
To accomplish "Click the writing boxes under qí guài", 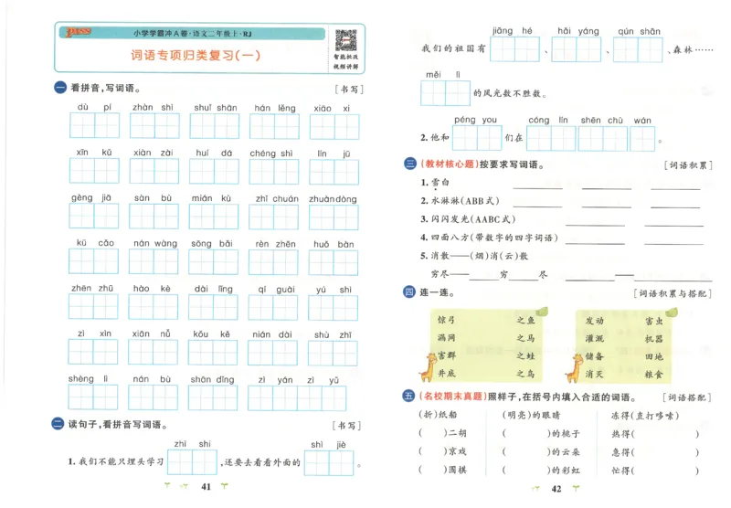I will pos(273,308).
